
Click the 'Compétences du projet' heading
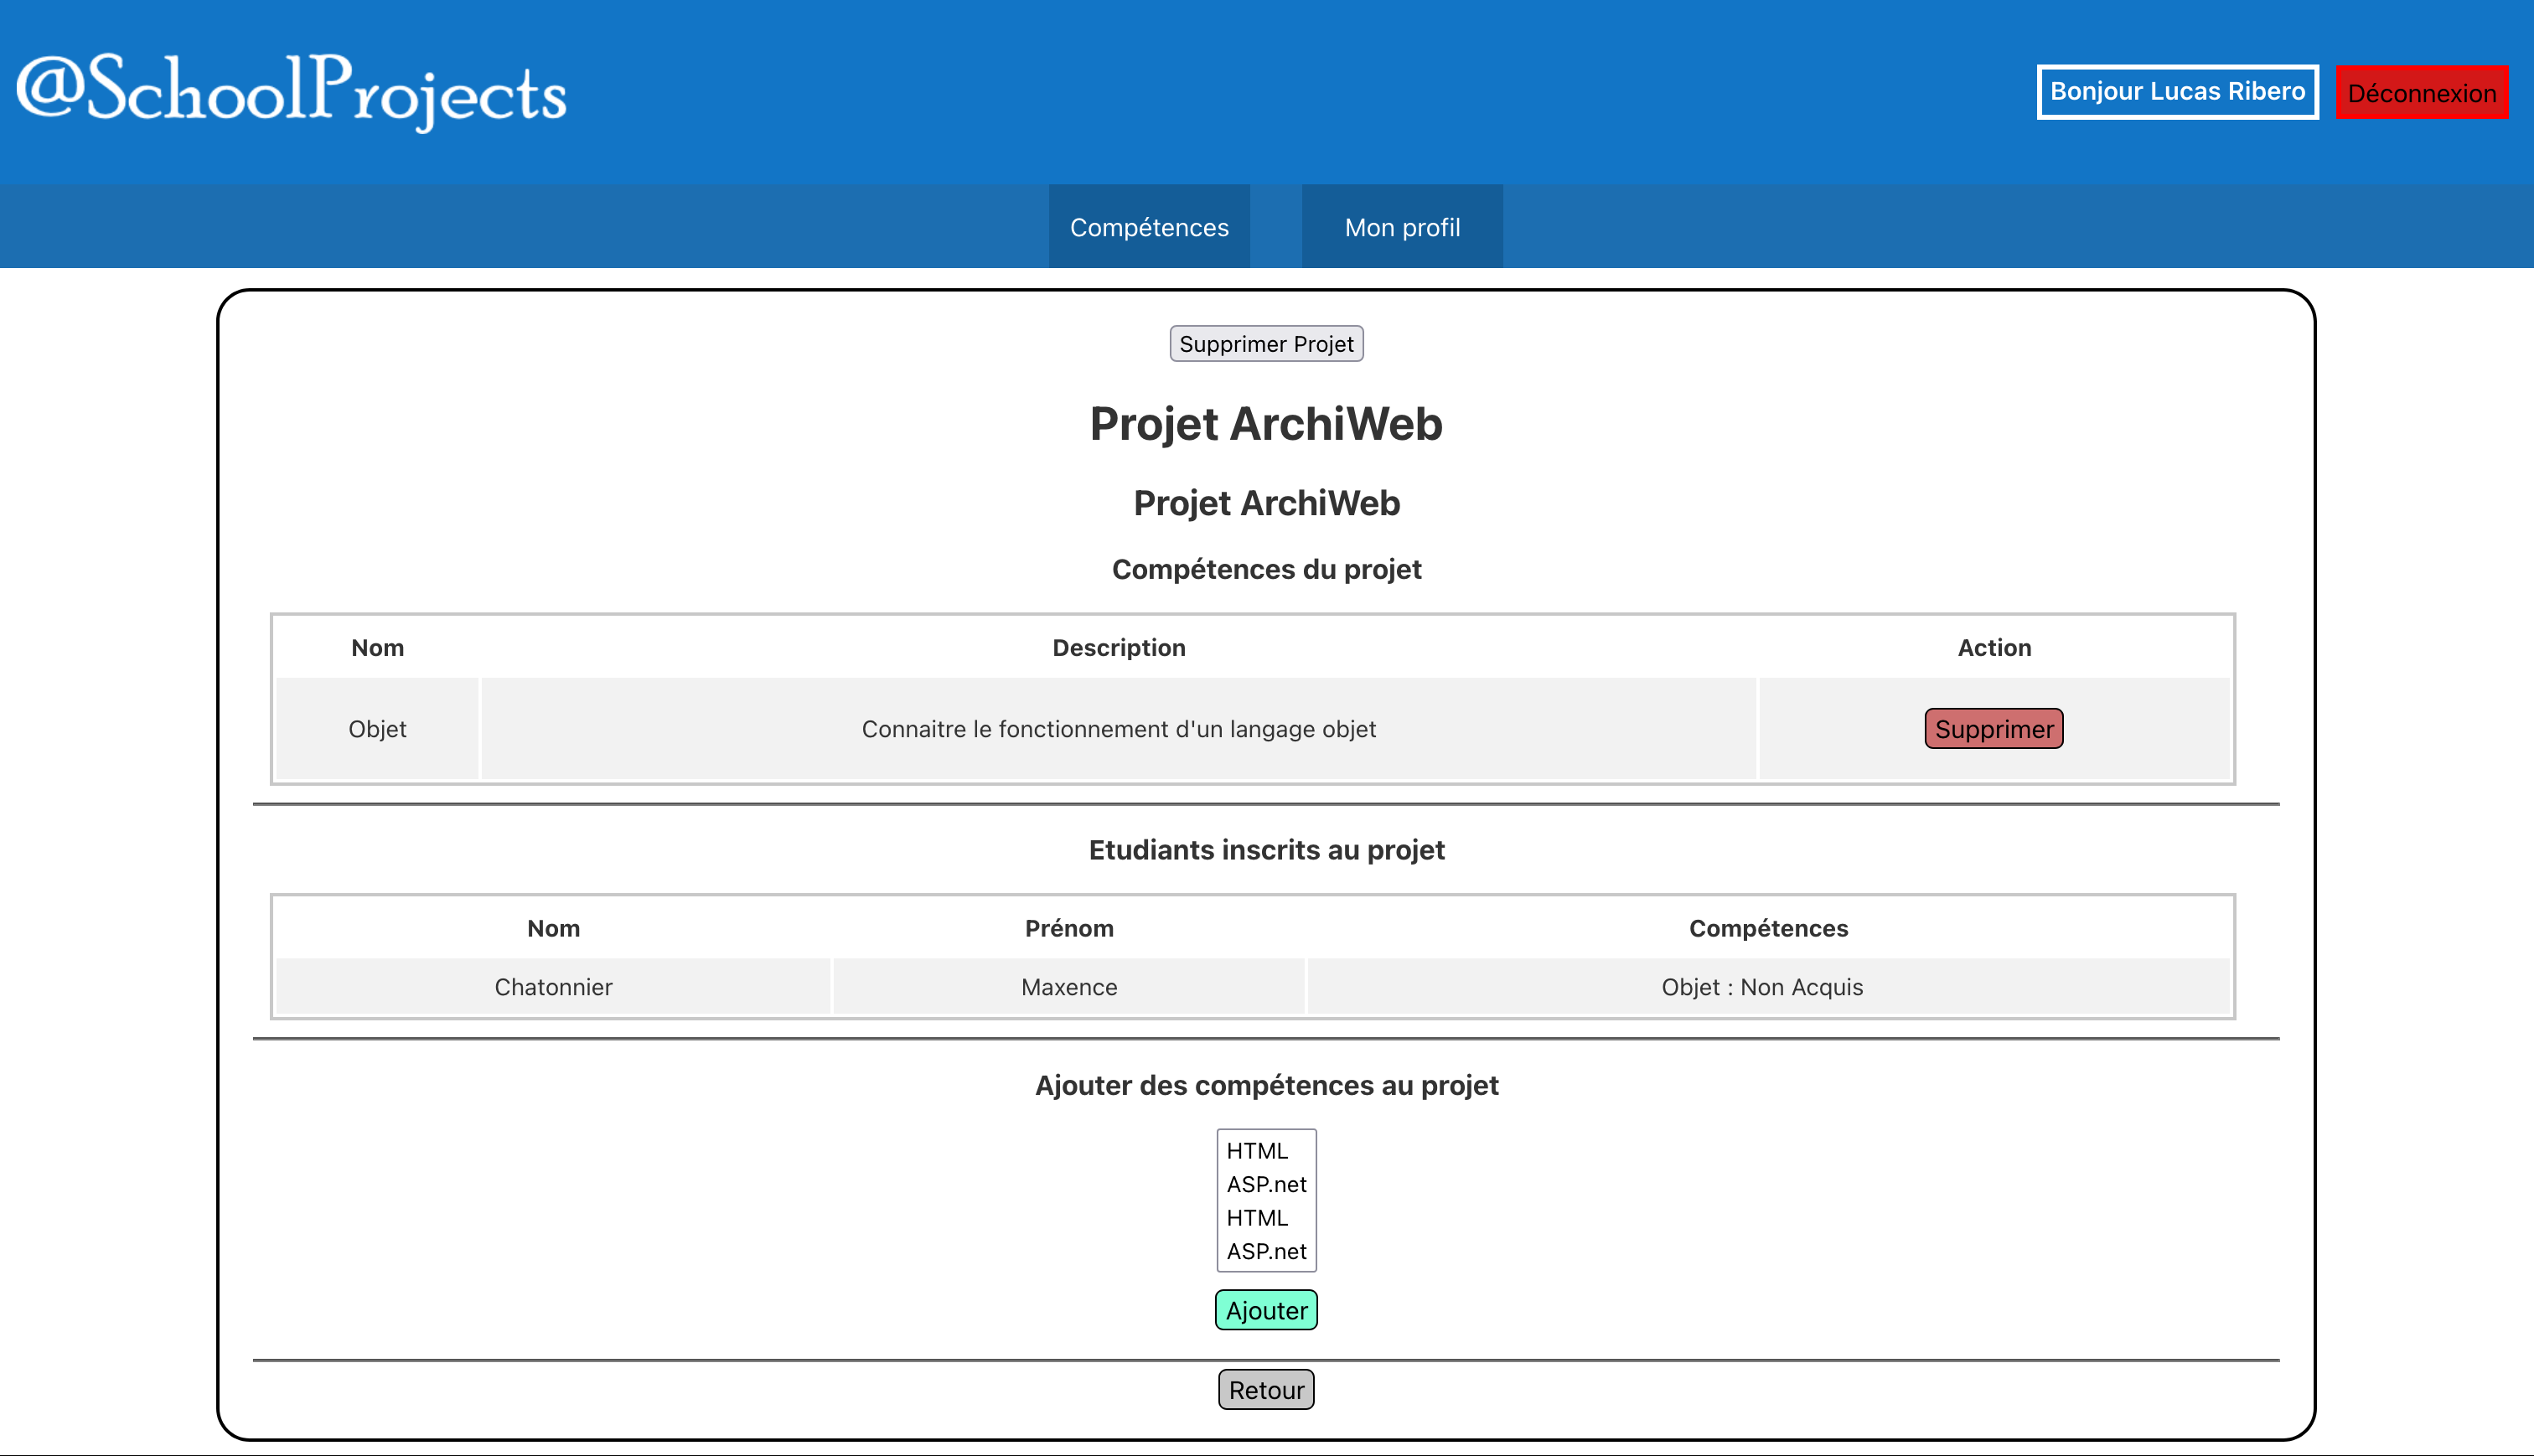coord(1266,570)
